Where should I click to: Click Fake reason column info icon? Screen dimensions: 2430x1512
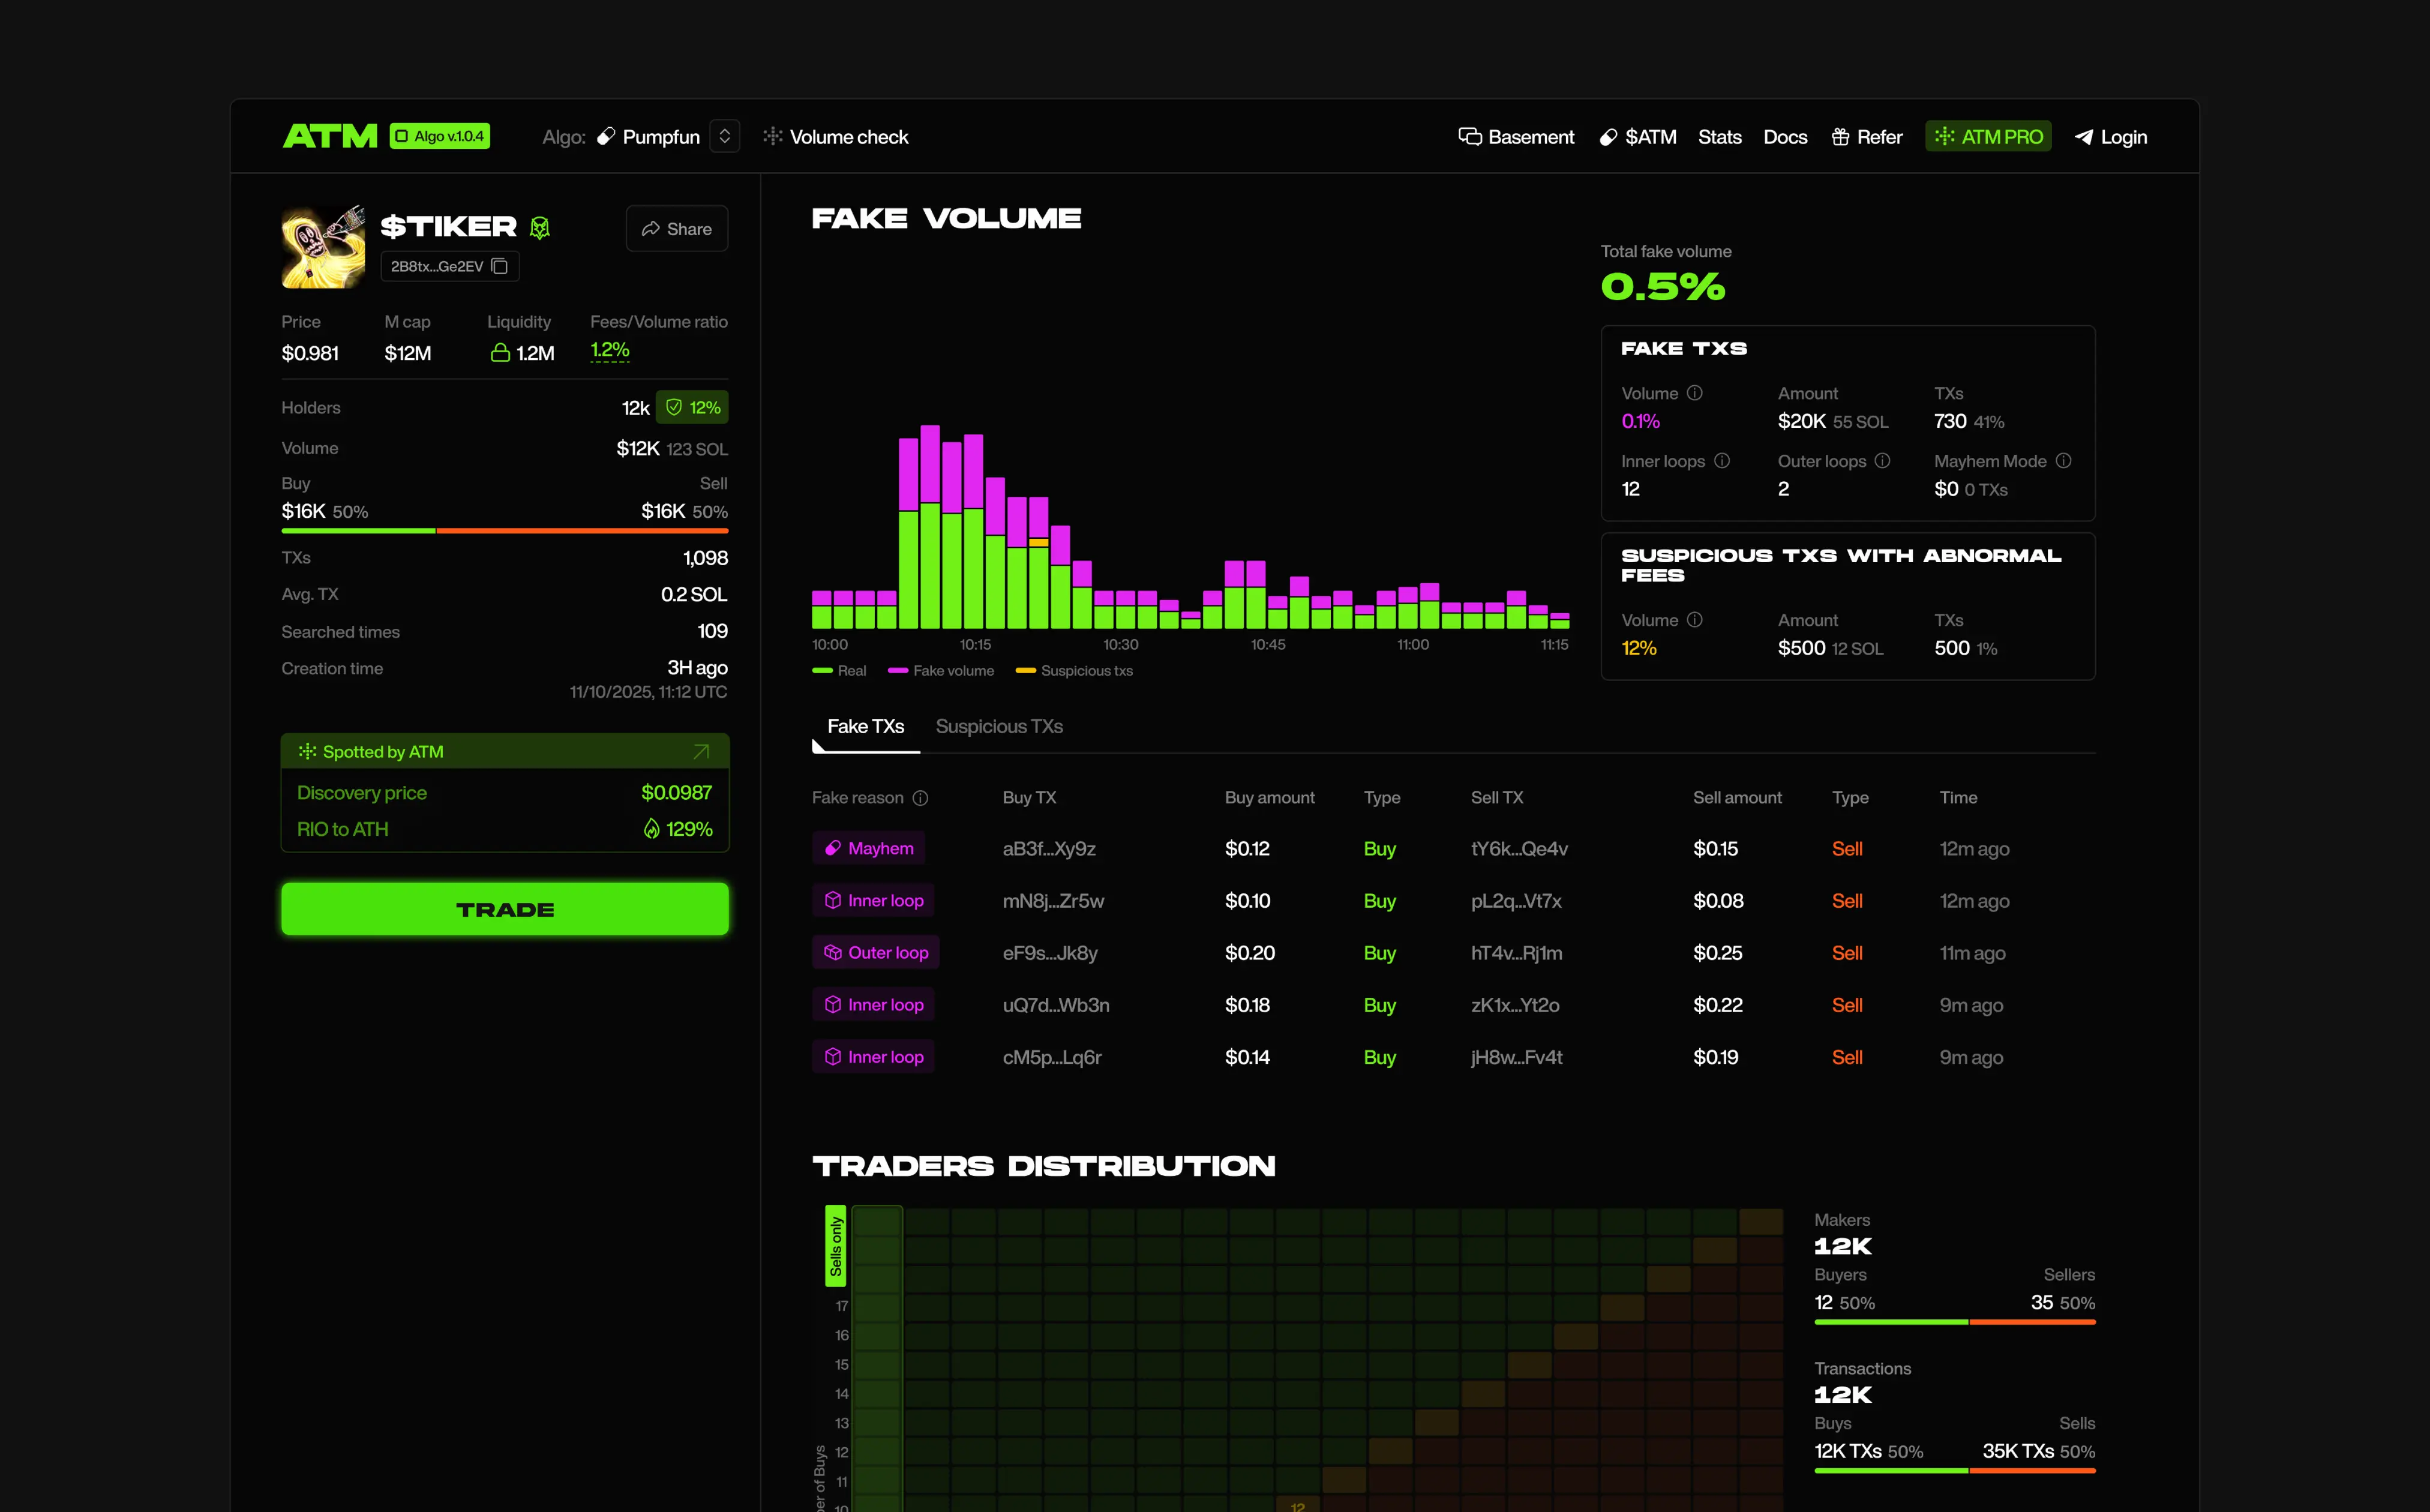(920, 798)
